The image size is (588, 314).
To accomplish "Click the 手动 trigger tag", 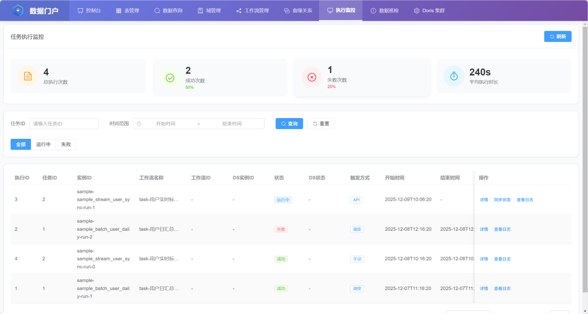I will 357,259.
